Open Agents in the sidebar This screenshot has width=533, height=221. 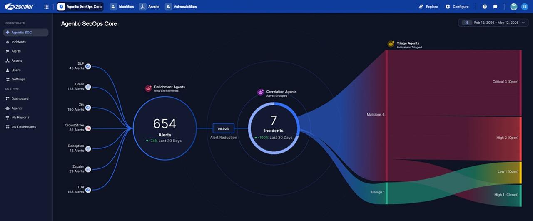click(26, 108)
